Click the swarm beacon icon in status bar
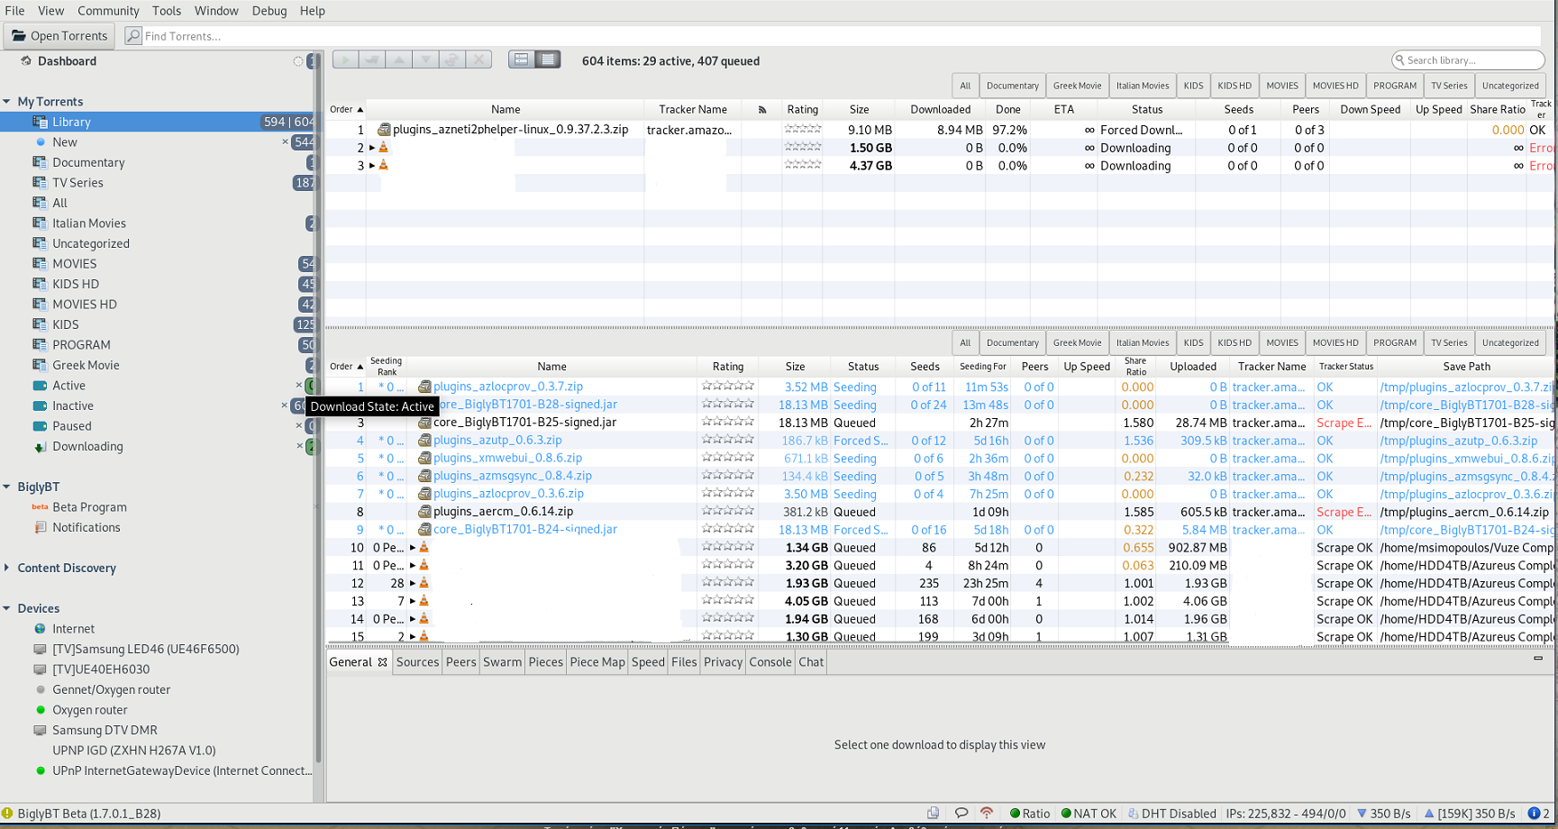The width and height of the screenshot is (1558, 829). [986, 813]
